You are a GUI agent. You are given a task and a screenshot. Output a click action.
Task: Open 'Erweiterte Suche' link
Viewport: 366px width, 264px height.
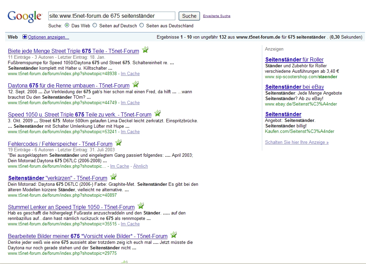[x=217, y=16]
